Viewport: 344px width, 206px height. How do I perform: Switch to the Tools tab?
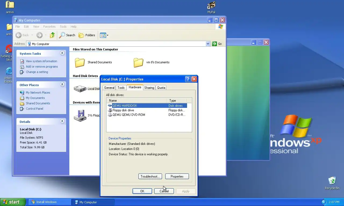click(x=121, y=88)
